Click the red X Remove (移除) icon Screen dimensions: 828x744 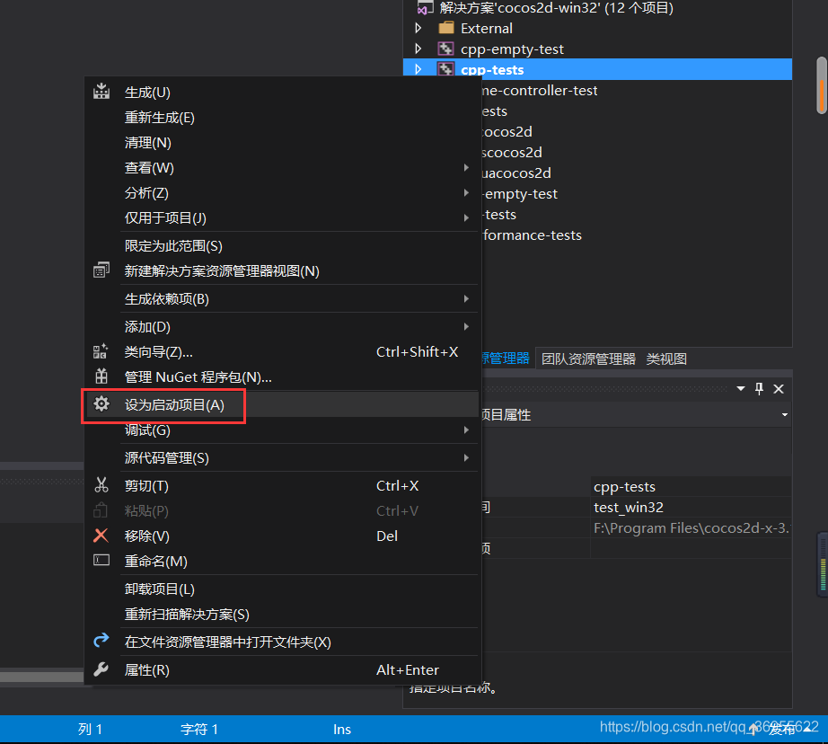[101, 536]
